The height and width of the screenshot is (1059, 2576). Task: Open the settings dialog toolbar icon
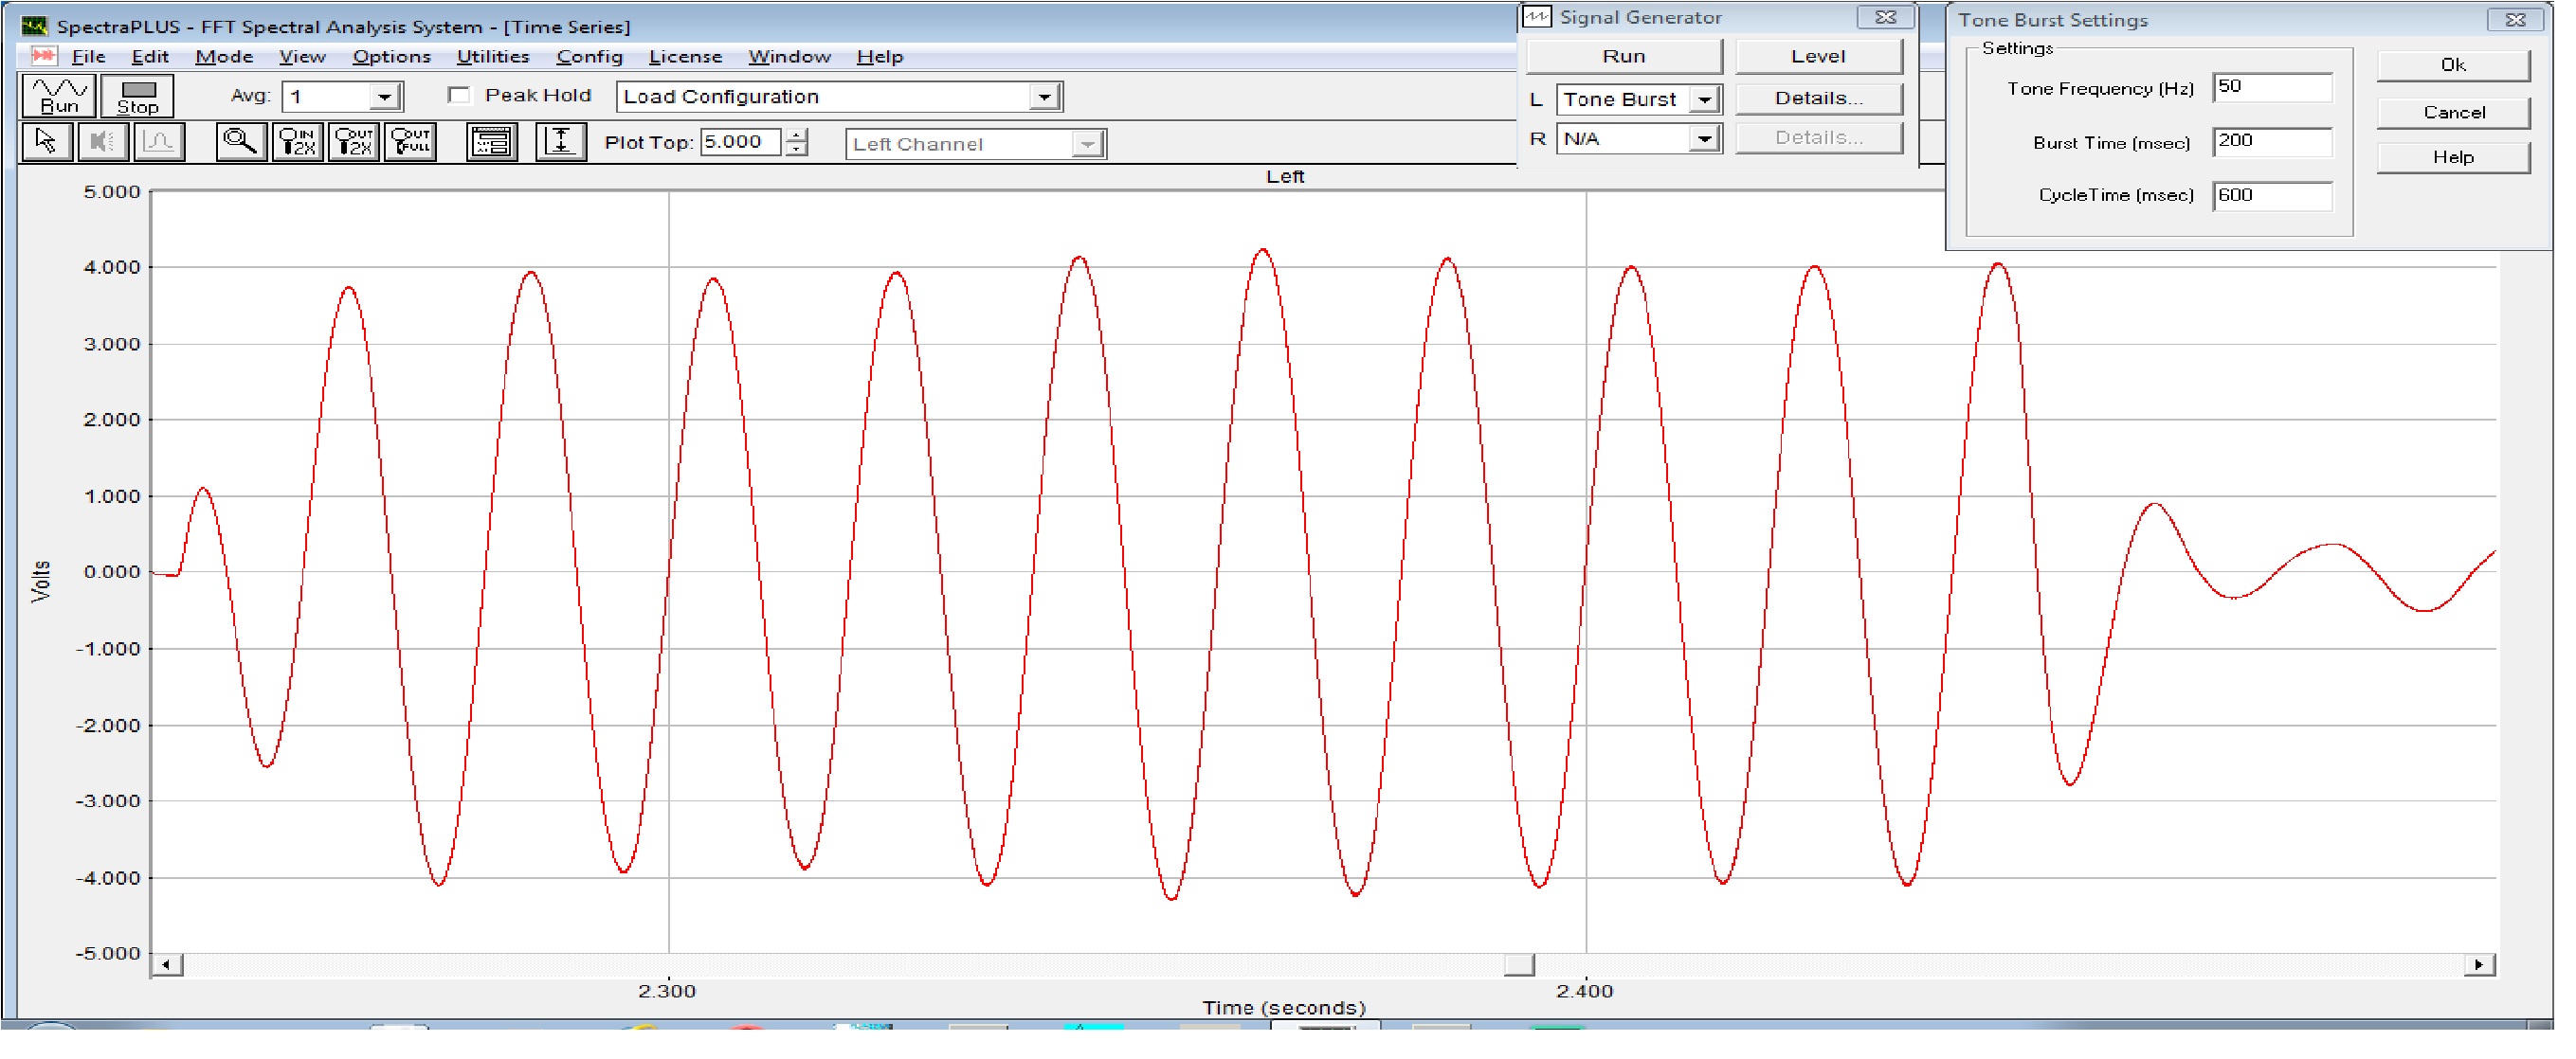tap(492, 142)
